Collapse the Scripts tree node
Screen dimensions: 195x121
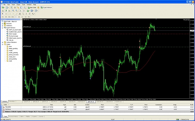point(2,44)
